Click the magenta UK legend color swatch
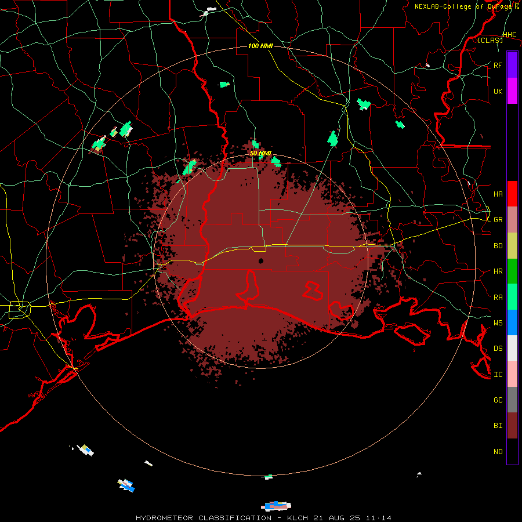The width and height of the screenshot is (522, 522). click(x=512, y=90)
